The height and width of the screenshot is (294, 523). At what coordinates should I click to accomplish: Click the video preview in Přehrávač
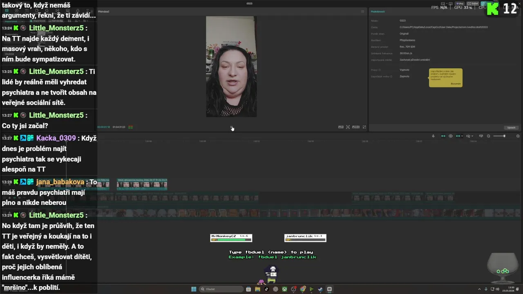click(231, 67)
